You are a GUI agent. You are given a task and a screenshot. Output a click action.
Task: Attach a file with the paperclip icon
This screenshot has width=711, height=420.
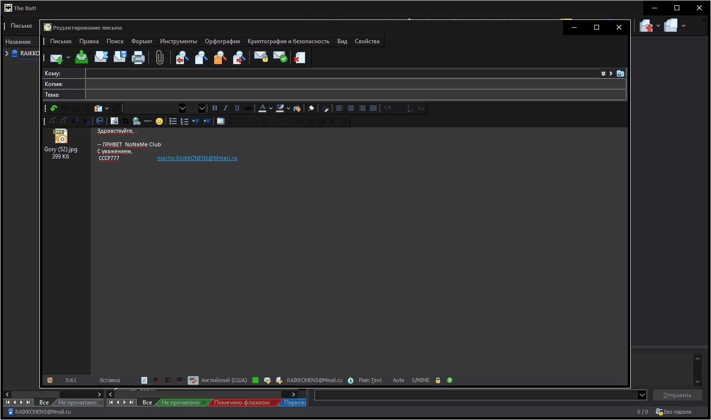pyautogui.click(x=160, y=57)
